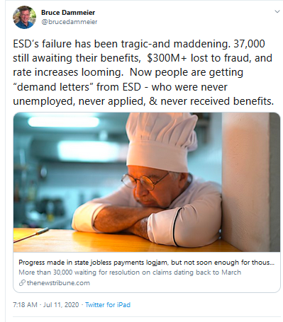The image size is (283, 322).
Task: Open the sleeping chef article photo
Action: point(147,182)
